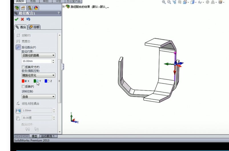229x151 pixels.
Task: Click the panel collapse handle with arrows
Action: click(63, 67)
